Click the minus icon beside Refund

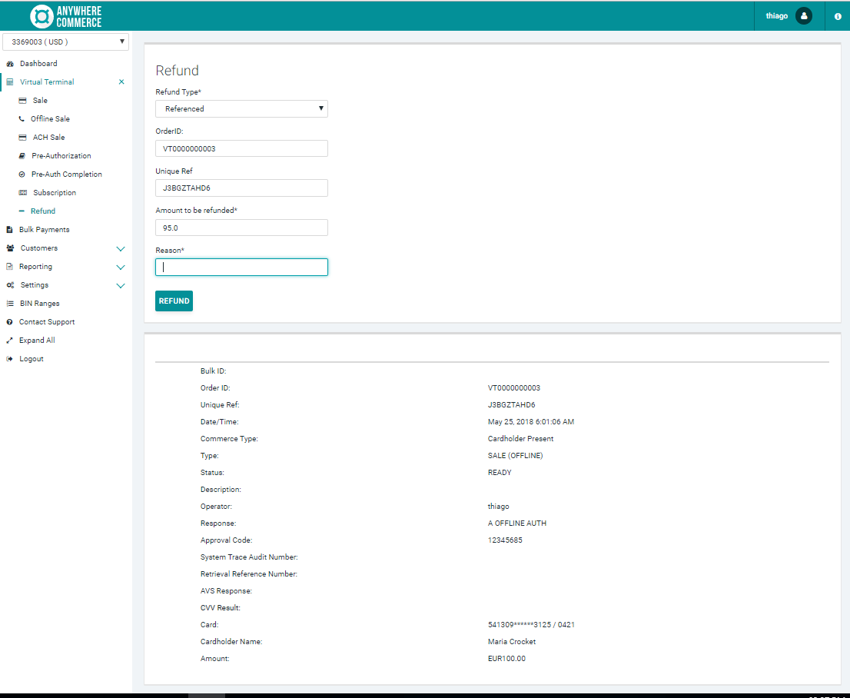(x=22, y=211)
